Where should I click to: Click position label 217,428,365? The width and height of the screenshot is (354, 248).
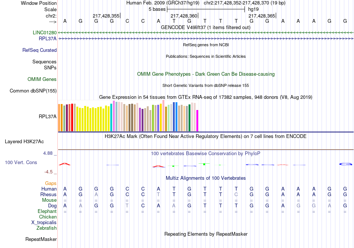pyautogui.click(x=262, y=16)
